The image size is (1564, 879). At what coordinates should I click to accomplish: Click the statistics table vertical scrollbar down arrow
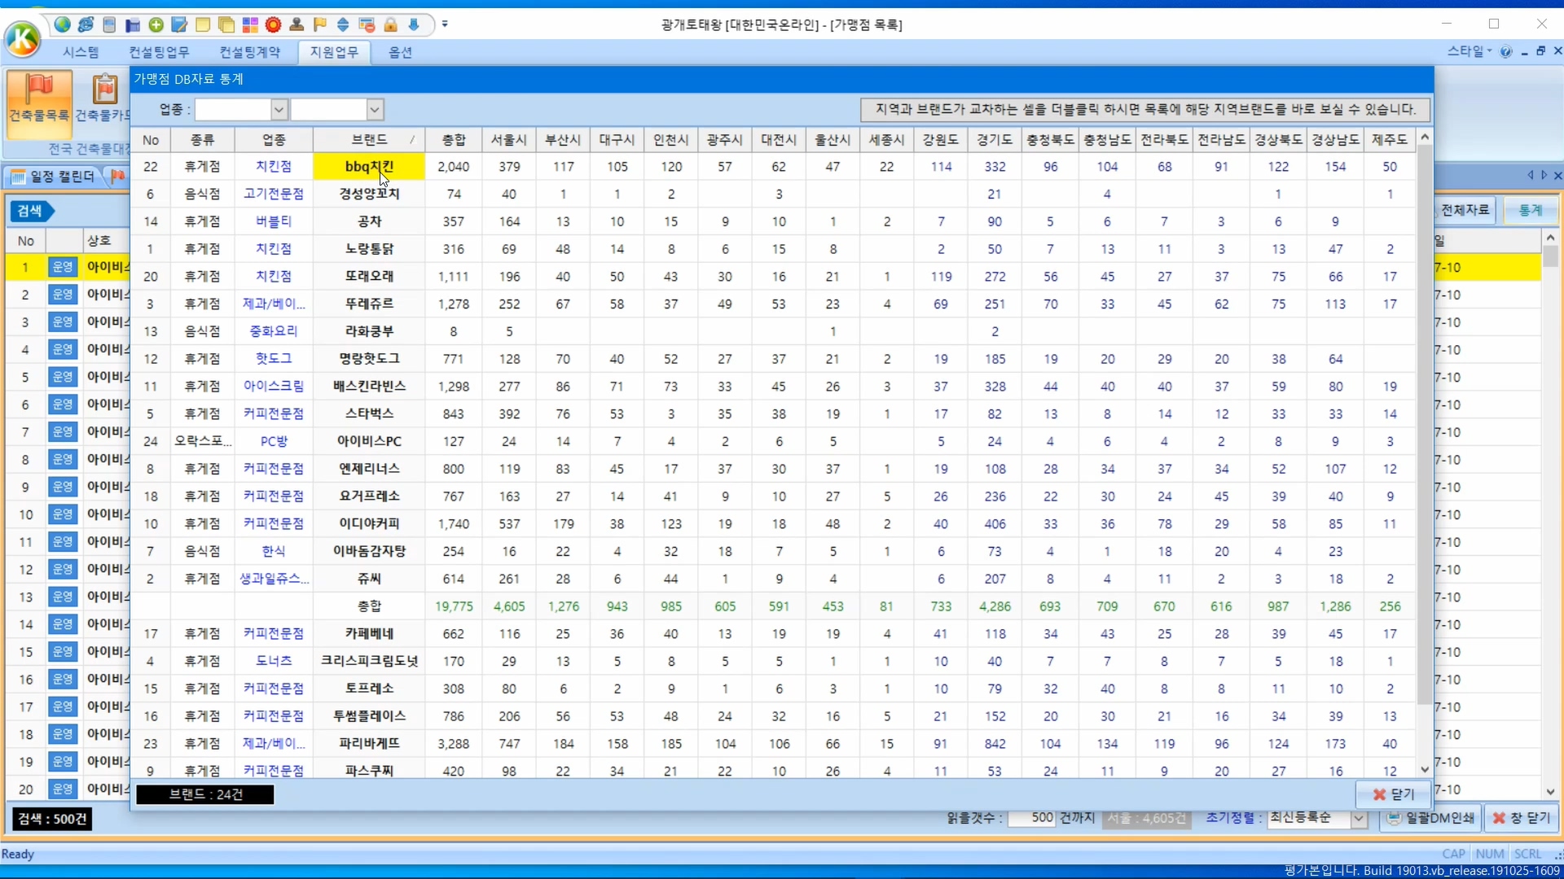[1425, 769]
